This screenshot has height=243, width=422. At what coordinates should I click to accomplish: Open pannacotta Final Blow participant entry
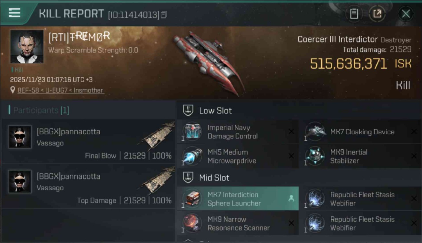pos(88,141)
